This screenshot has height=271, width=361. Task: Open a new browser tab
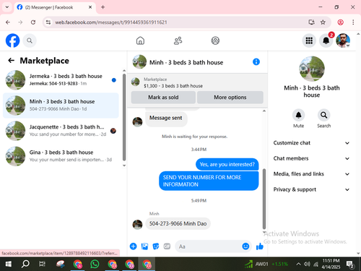click(103, 7)
